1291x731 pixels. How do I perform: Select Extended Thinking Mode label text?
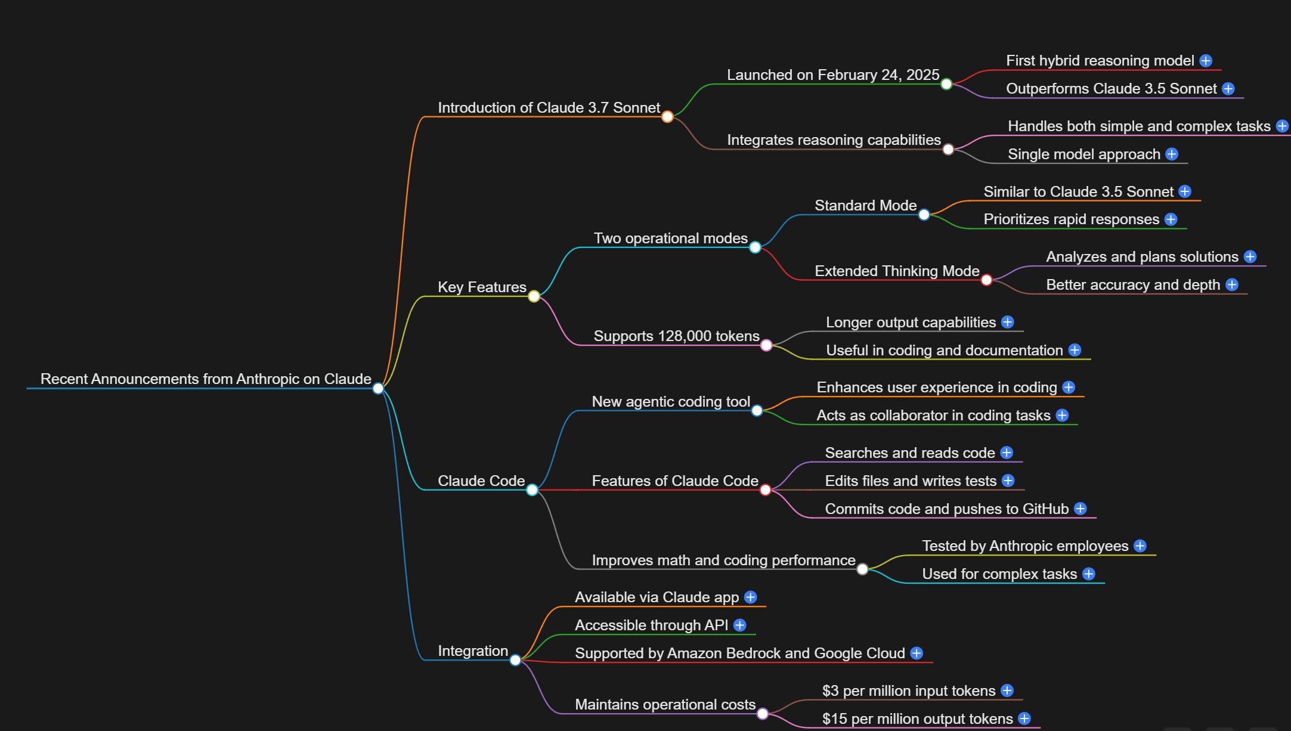[x=897, y=271]
